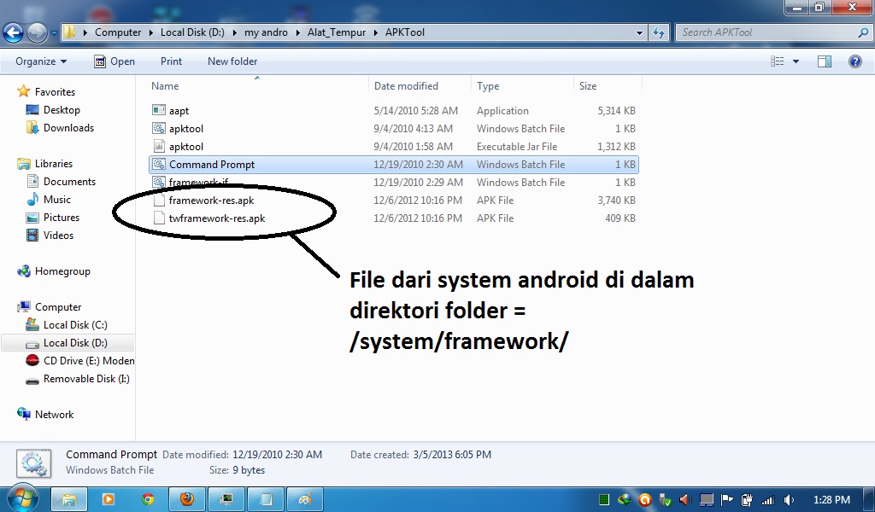Navigate to Alat_Tempur in the breadcrumb

(x=337, y=32)
